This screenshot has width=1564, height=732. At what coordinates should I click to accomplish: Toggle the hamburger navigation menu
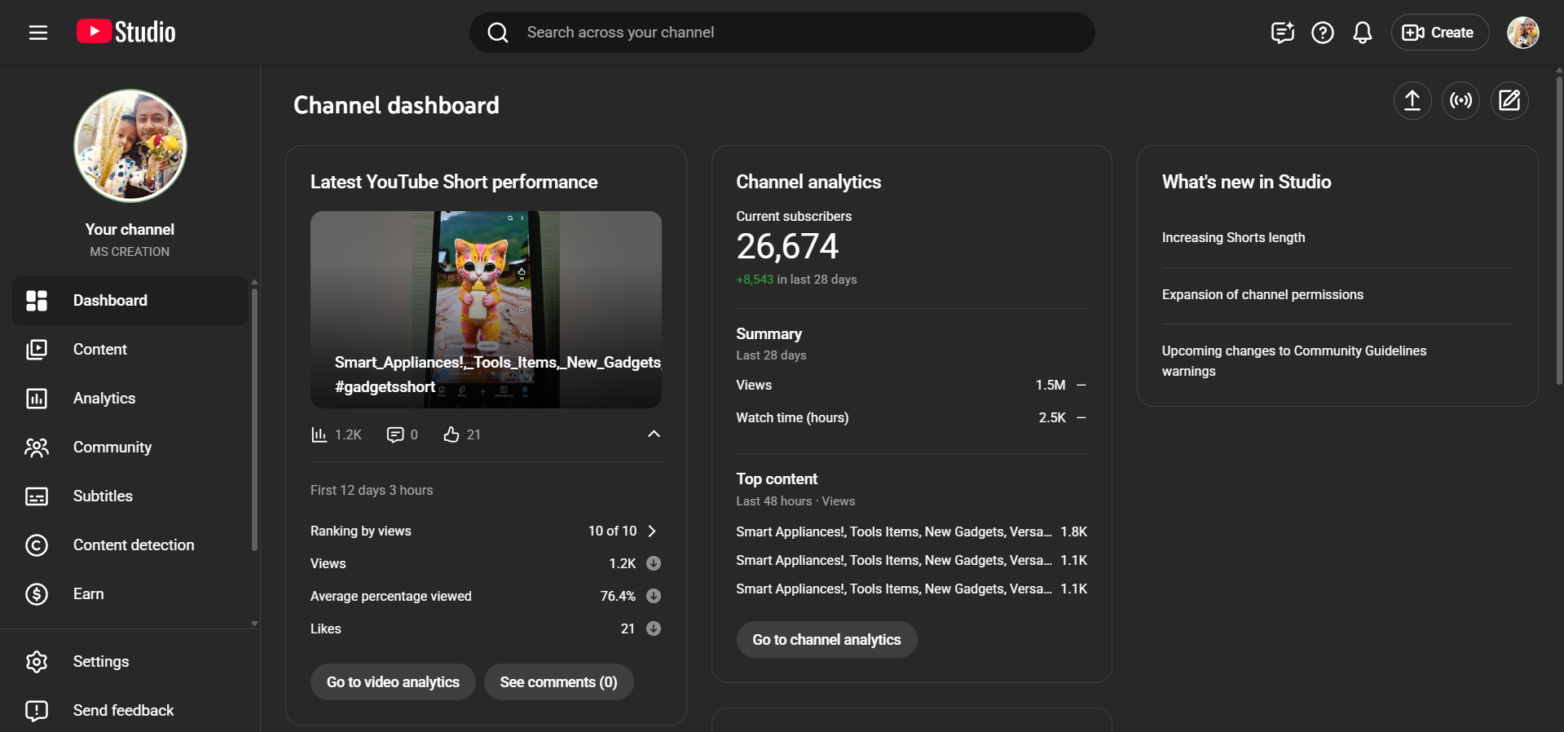[x=38, y=33]
